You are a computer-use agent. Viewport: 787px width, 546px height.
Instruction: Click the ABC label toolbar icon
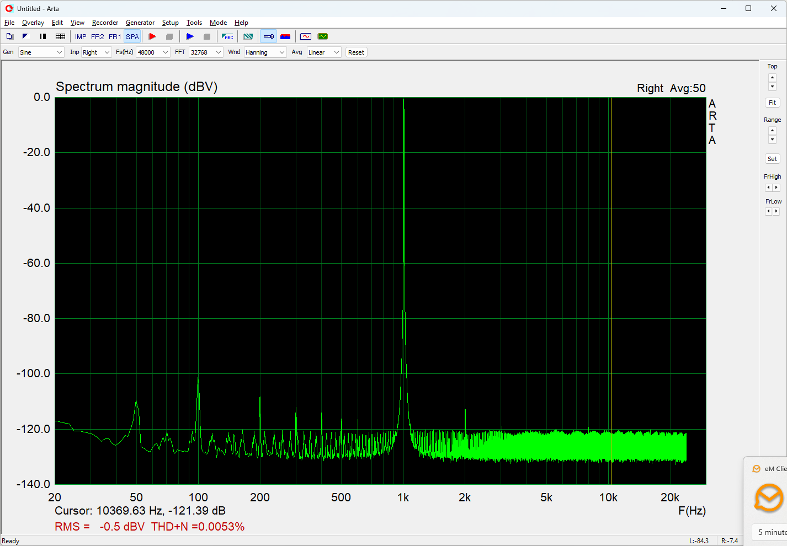coord(227,36)
